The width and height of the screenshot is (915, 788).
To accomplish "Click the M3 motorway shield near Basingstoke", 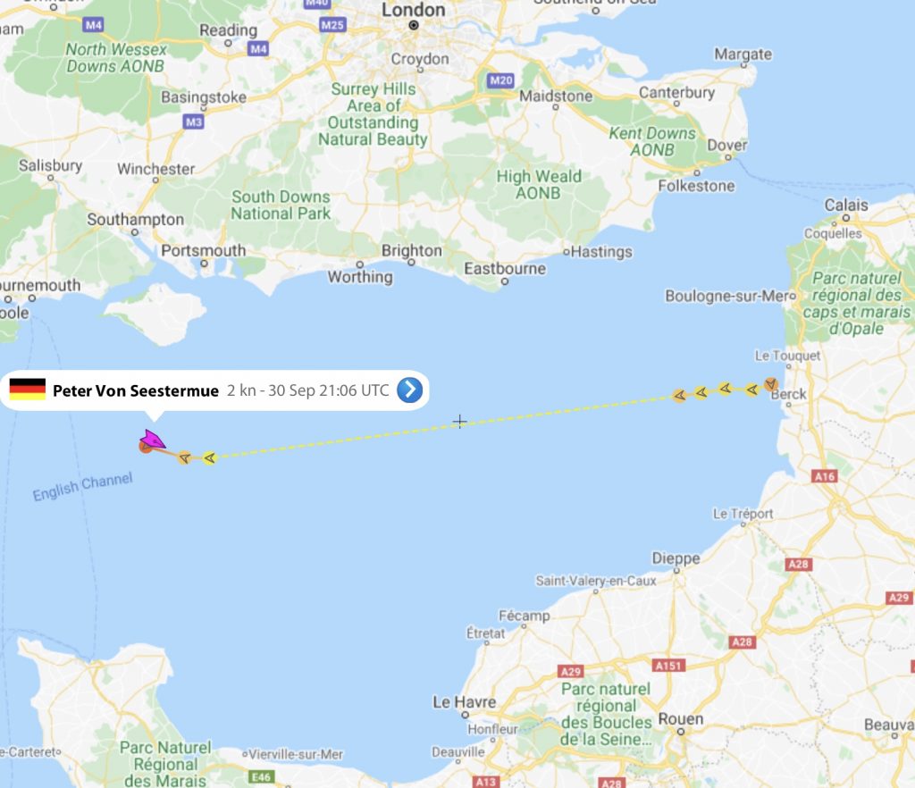I will pyautogui.click(x=194, y=122).
